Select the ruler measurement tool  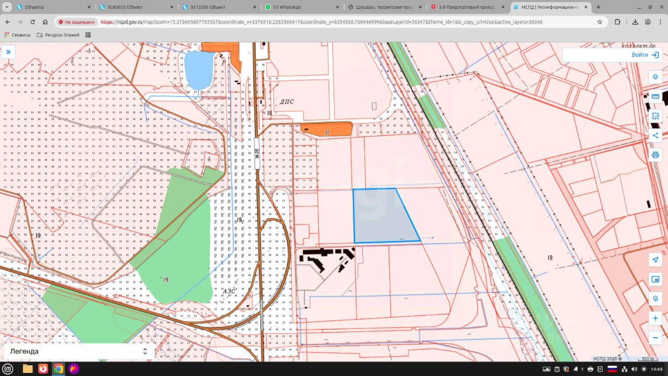click(x=655, y=97)
